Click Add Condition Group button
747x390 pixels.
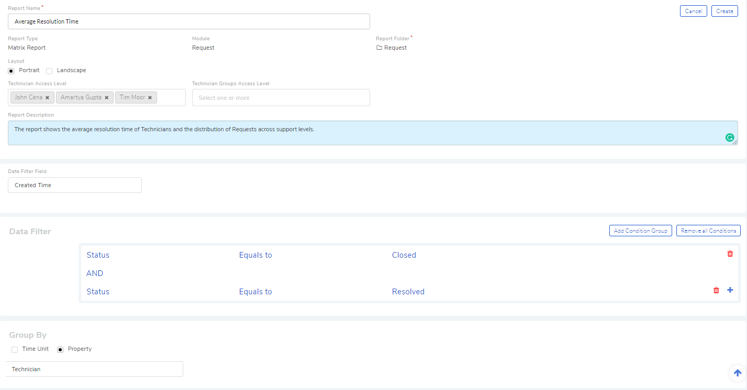[641, 231]
